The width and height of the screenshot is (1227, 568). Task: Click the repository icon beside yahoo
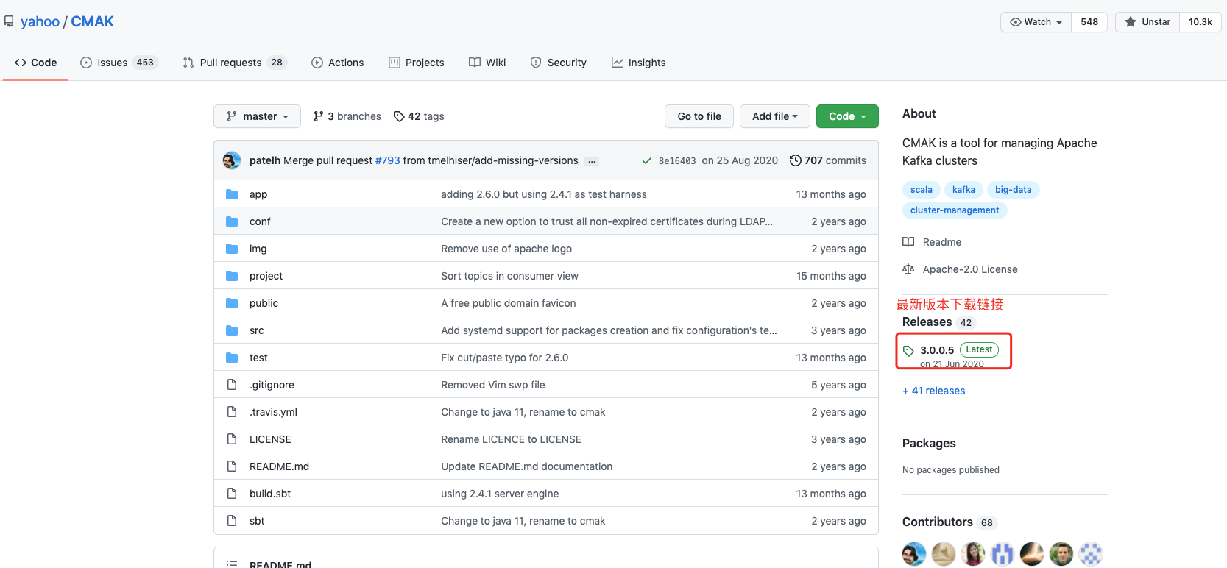pos(9,21)
